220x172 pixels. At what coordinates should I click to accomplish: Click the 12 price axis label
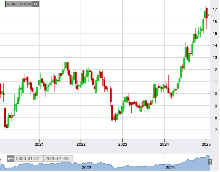coord(215,70)
